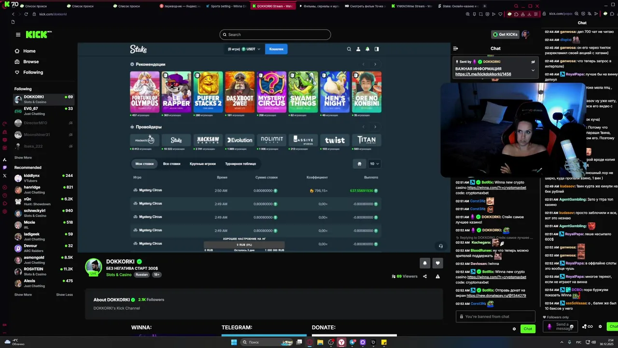Open the donatepay link in chat
The width and height of the screenshot is (618, 348).
496,296
